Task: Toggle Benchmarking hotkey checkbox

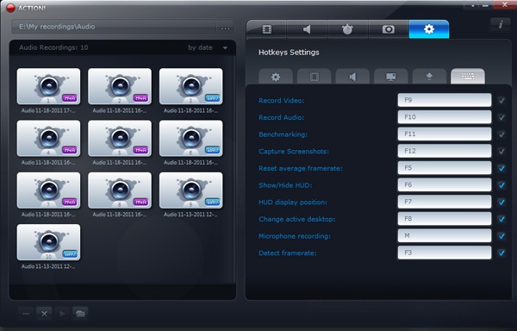Action: [501, 134]
